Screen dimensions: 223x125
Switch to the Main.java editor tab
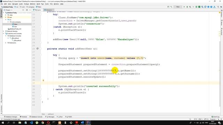click(37, 10)
